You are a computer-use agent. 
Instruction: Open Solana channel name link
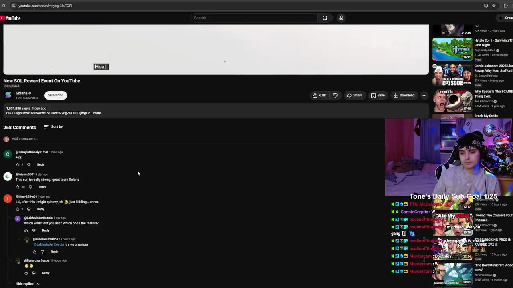pyautogui.click(x=22, y=93)
